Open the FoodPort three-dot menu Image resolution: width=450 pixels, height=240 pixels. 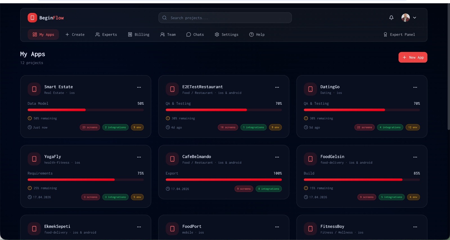point(277,227)
